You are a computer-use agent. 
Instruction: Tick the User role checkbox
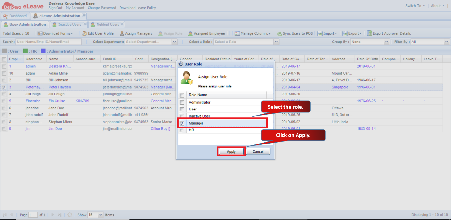pyautogui.click(x=182, y=109)
